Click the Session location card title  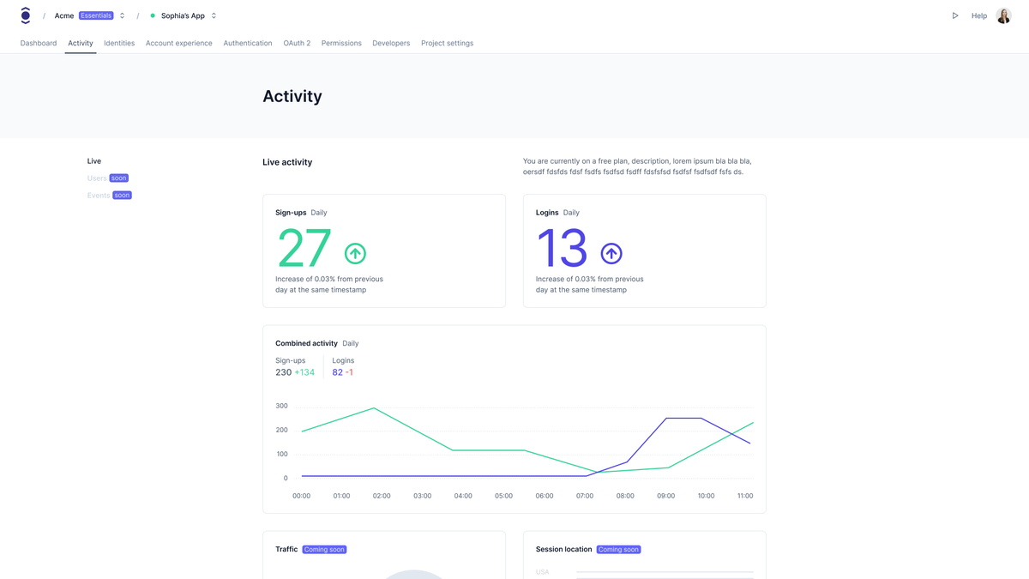[563, 550]
